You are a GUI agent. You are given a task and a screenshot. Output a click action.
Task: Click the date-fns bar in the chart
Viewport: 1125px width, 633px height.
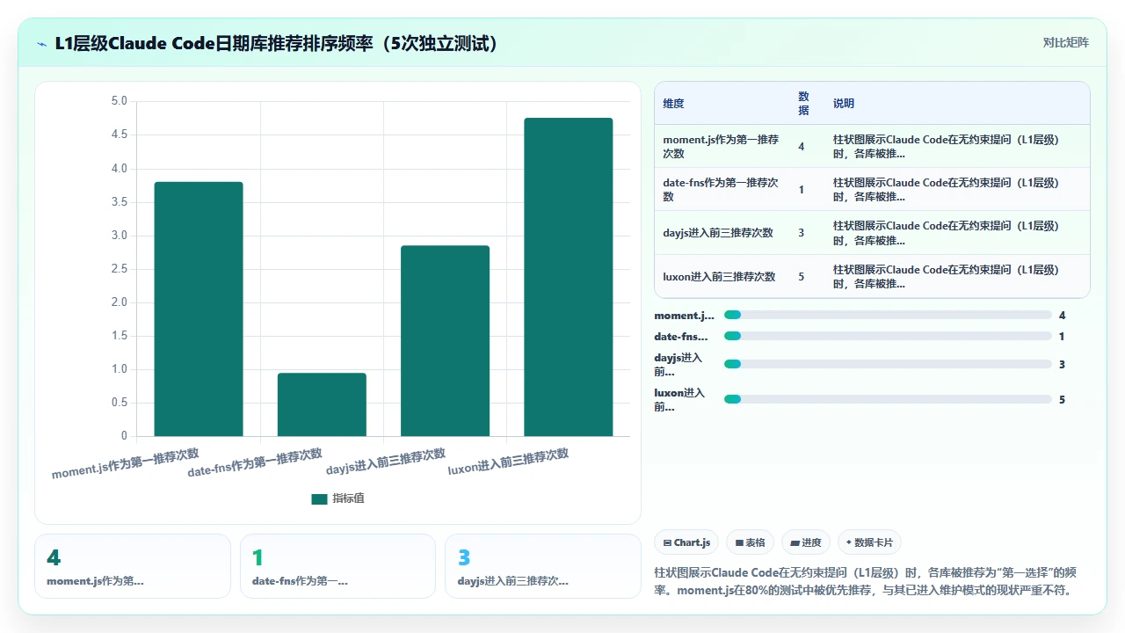pyautogui.click(x=322, y=404)
